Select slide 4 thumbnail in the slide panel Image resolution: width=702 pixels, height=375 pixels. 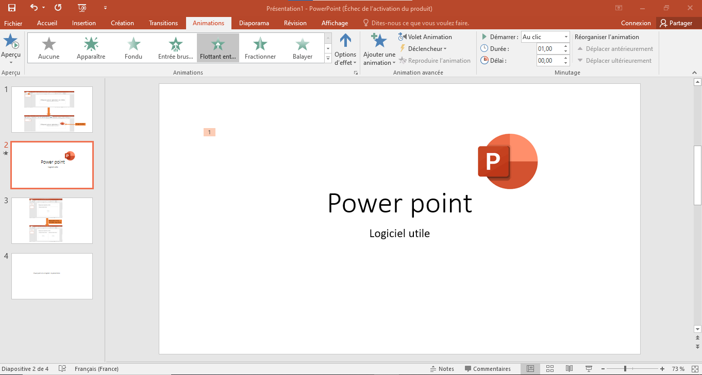(x=52, y=276)
